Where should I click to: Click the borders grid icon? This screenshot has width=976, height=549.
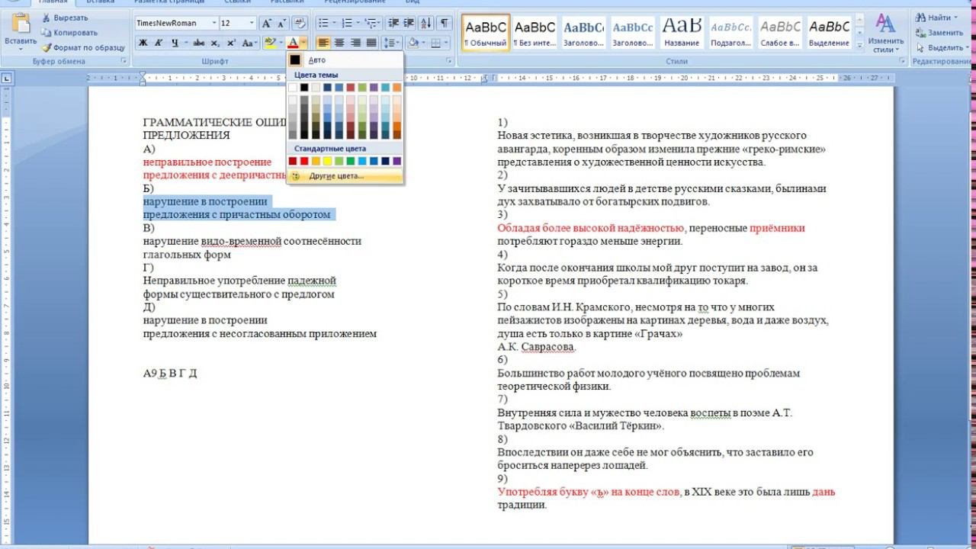click(x=436, y=43)
